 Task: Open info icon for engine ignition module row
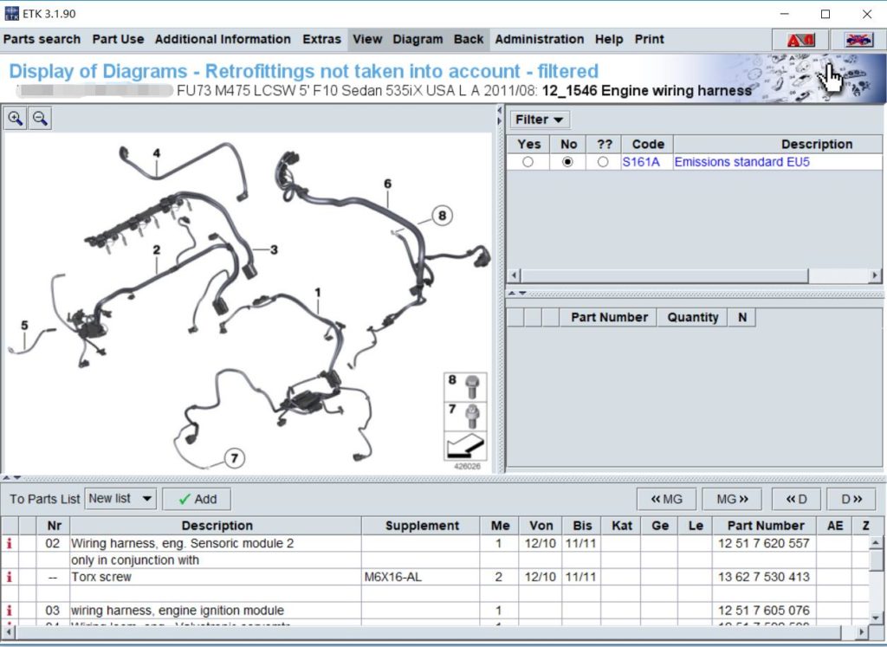click(10, 610)
